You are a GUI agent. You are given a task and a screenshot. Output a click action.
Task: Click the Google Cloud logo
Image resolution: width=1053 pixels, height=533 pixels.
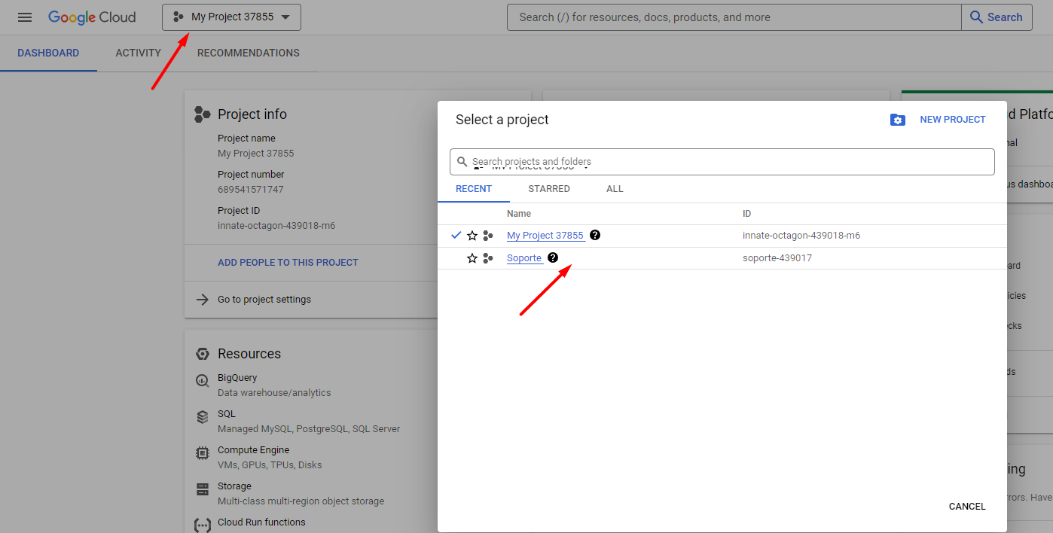(x=92, y=17)
